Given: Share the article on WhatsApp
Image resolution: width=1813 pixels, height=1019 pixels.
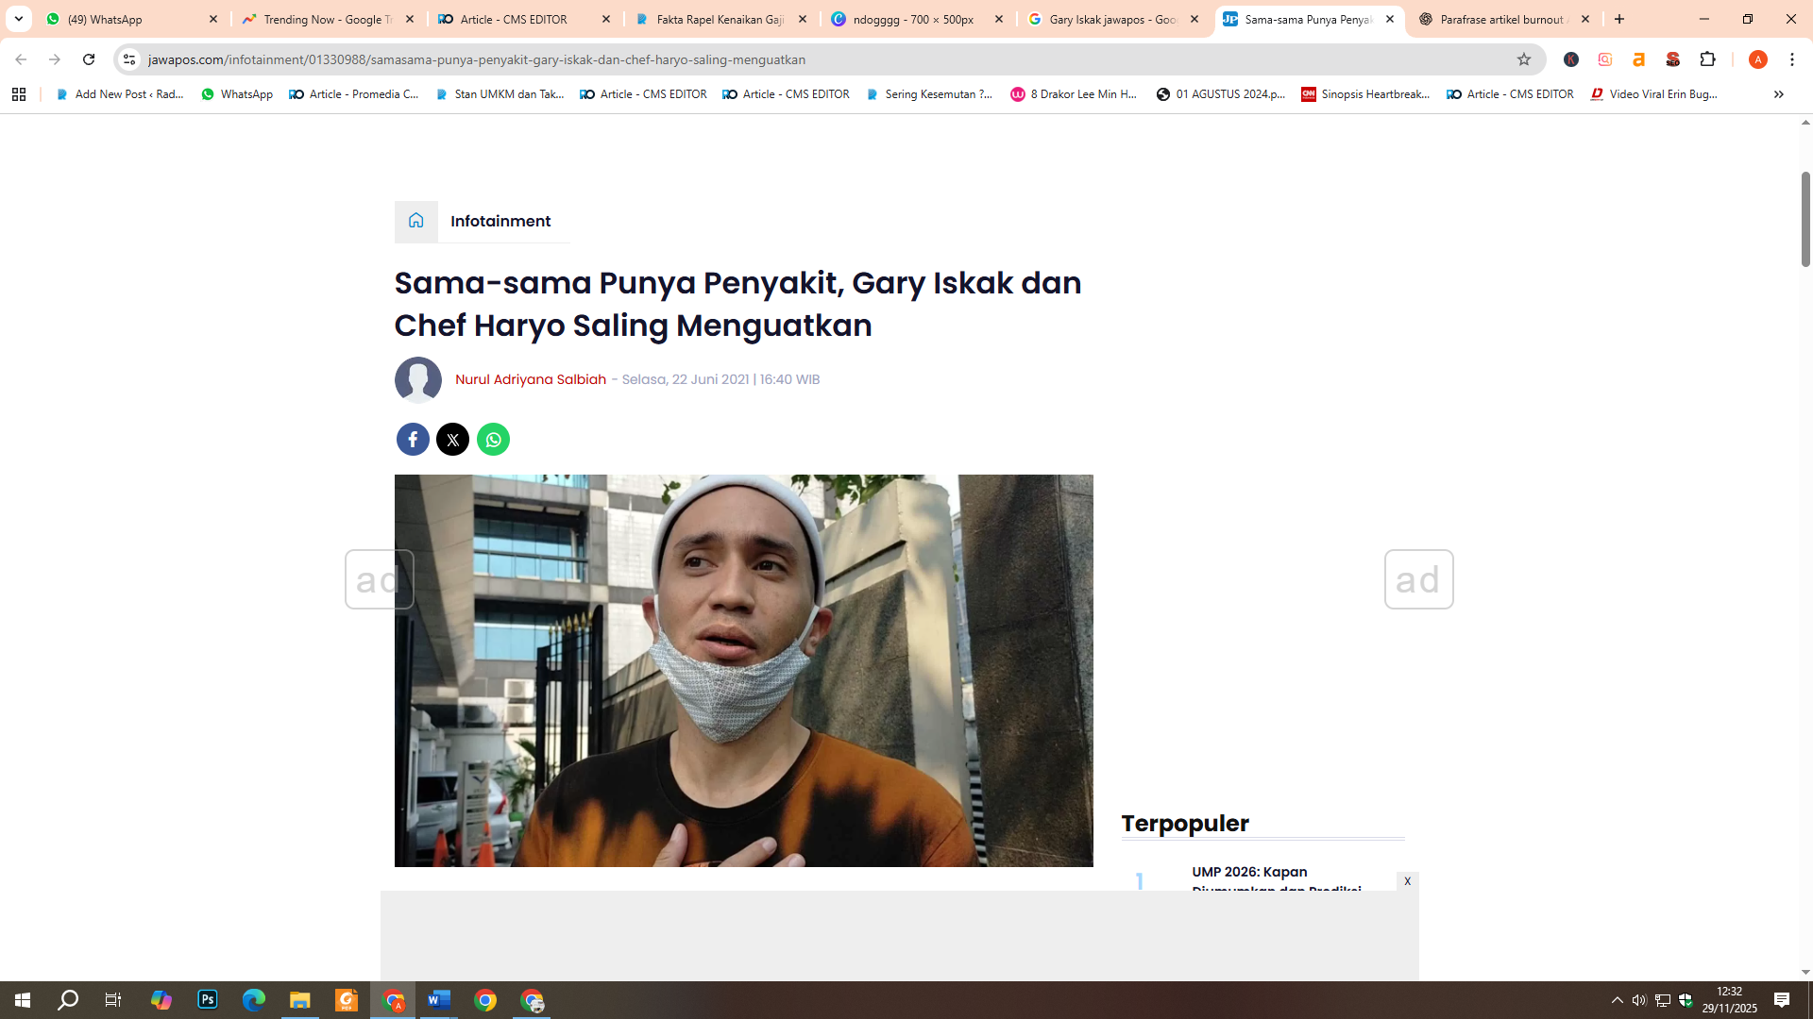Looking at the screenshot, I should coord(492,439).
